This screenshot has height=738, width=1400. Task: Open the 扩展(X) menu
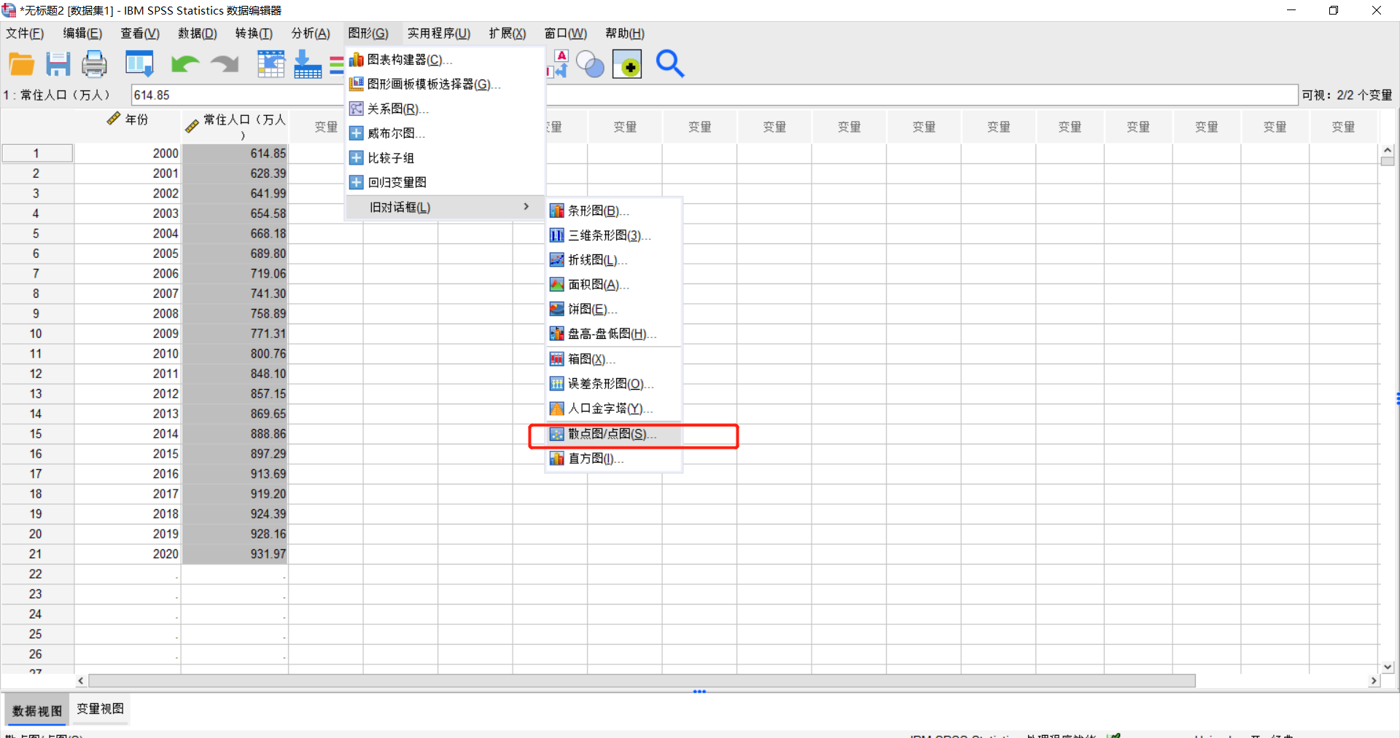(x=507, y=34)
